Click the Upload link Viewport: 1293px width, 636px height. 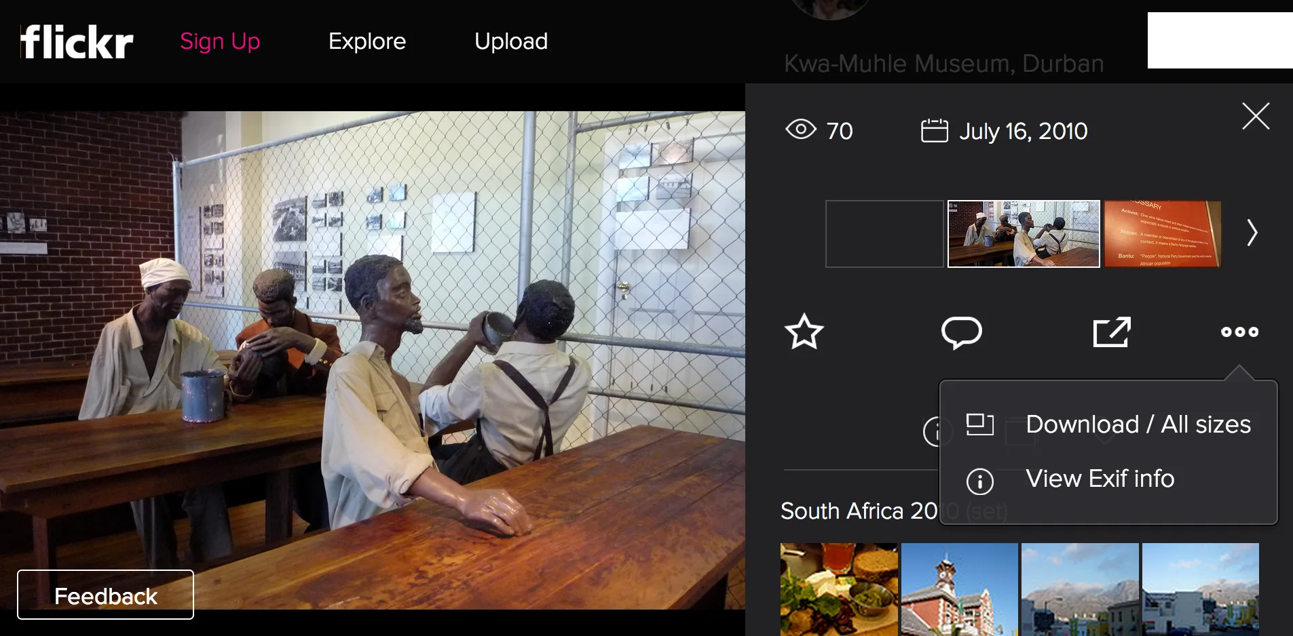coord(511,41)
